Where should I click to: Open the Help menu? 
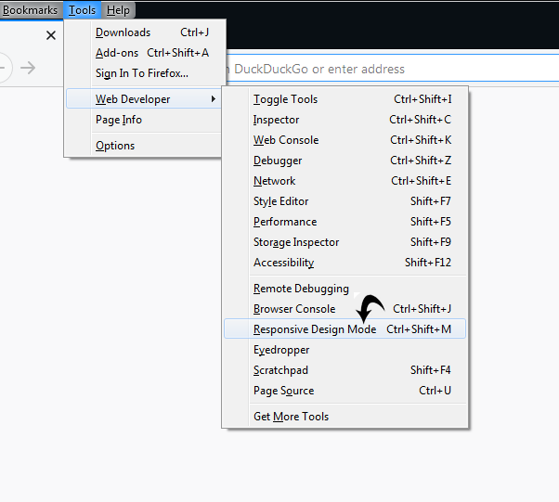click(x=118, y=10)
